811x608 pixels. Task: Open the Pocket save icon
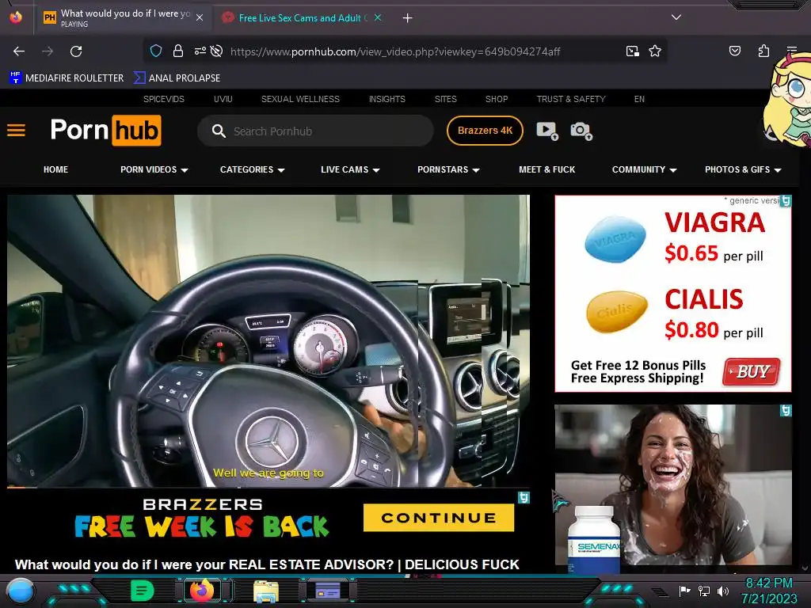point(734,51)
